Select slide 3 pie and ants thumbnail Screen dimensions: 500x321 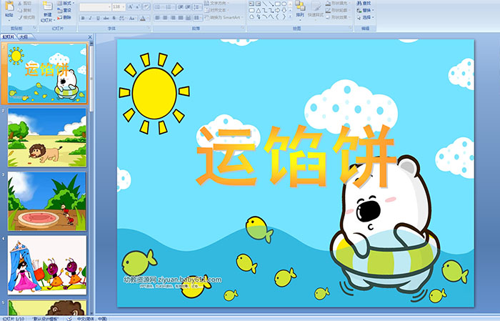(47, 202)
